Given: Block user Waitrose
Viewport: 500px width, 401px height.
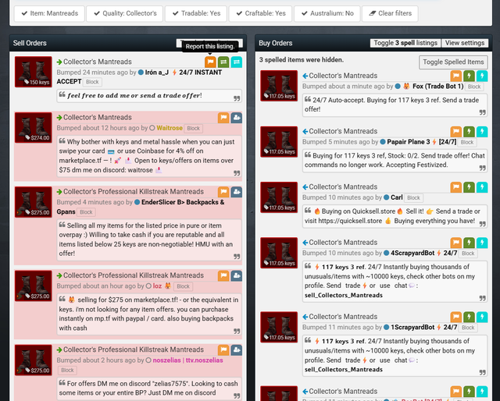Looking at the screenshot, I should (x=193, y=129).
